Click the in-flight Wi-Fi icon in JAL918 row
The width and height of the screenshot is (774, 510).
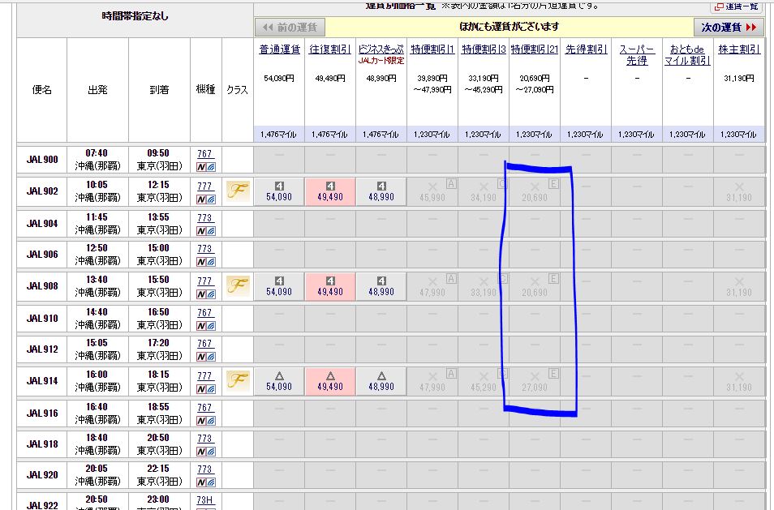point(211,452)
